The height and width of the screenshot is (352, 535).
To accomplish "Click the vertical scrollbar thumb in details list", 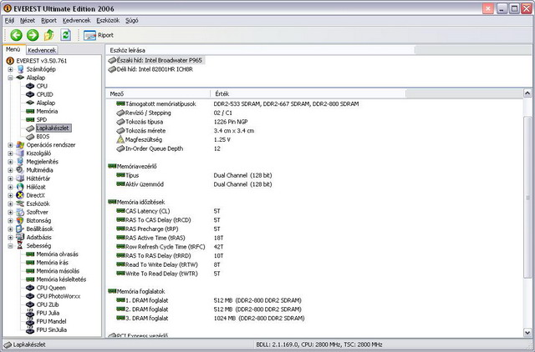I will (527, 198).
